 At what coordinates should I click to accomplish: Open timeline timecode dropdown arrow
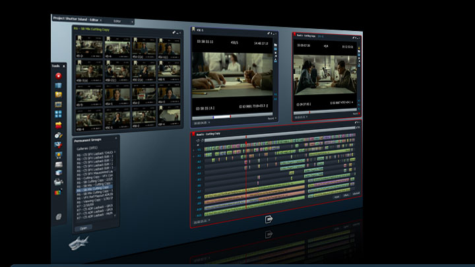click(209, 220)
